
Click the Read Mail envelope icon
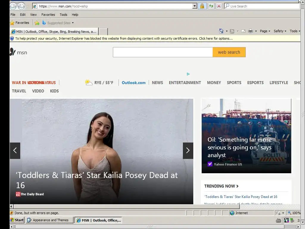pyautogui.click(x=243, y=31)
